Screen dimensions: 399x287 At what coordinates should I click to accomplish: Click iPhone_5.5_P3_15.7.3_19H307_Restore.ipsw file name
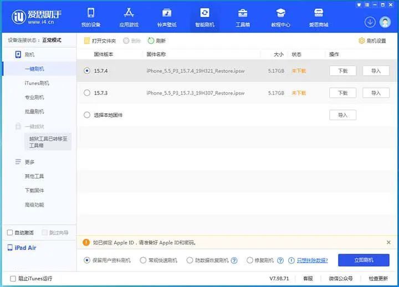point(196,93)
